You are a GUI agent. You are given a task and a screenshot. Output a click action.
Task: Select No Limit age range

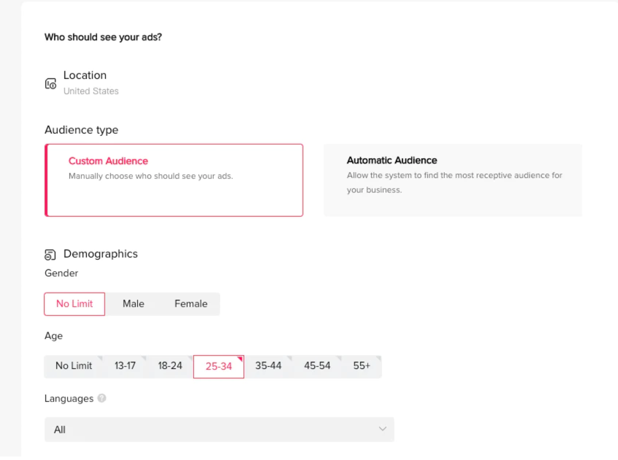pyautogui.click(x=73, y=366)
